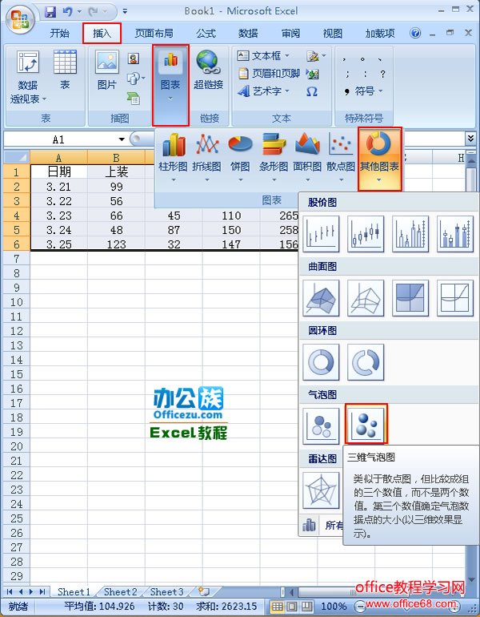
Task: Select the exploded doughnut chart
Action: [366, 362]
